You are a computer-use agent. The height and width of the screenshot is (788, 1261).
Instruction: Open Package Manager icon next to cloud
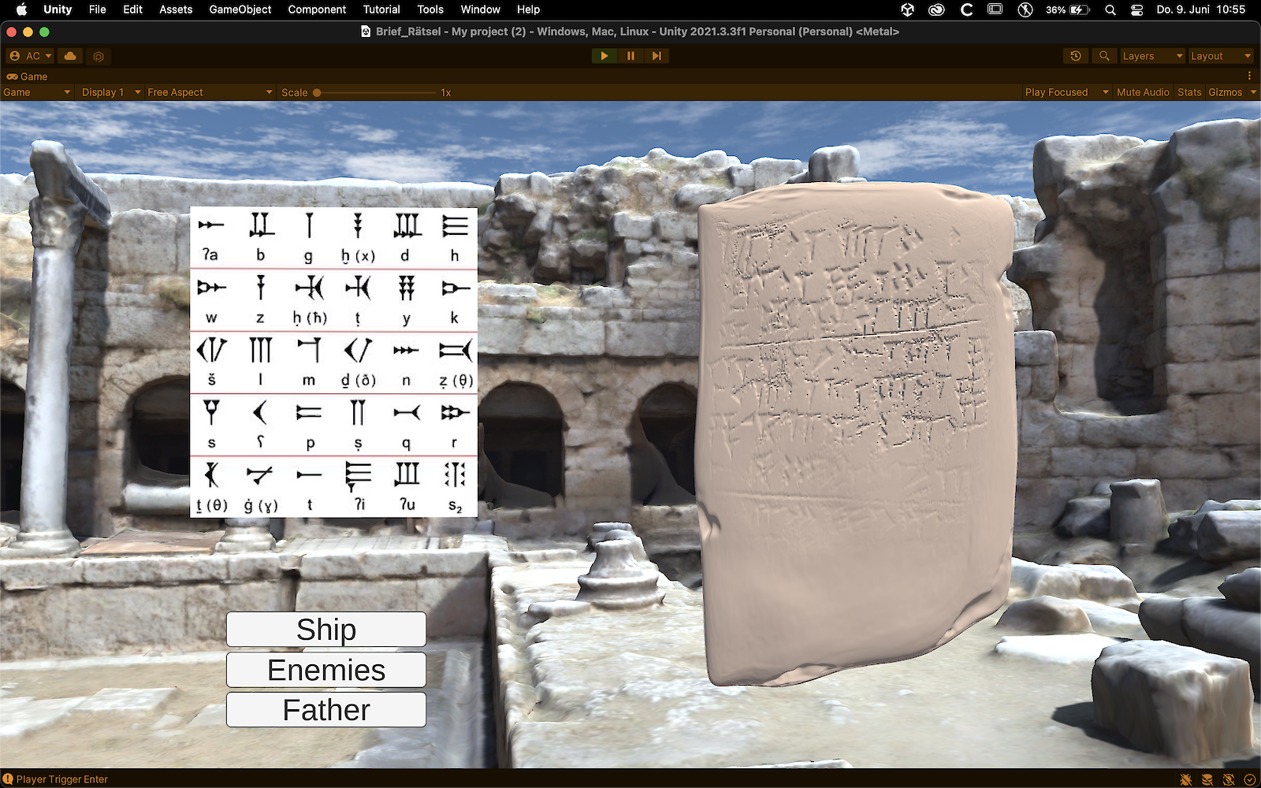click(99, 56)
